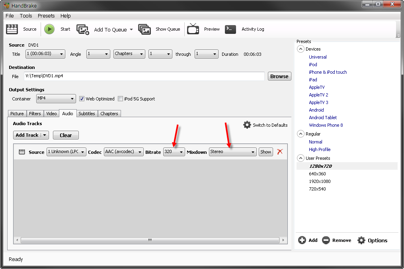This screenshot has height=269, width=404.
Task: Click the Browse button
Action: (x=279, y=76)
